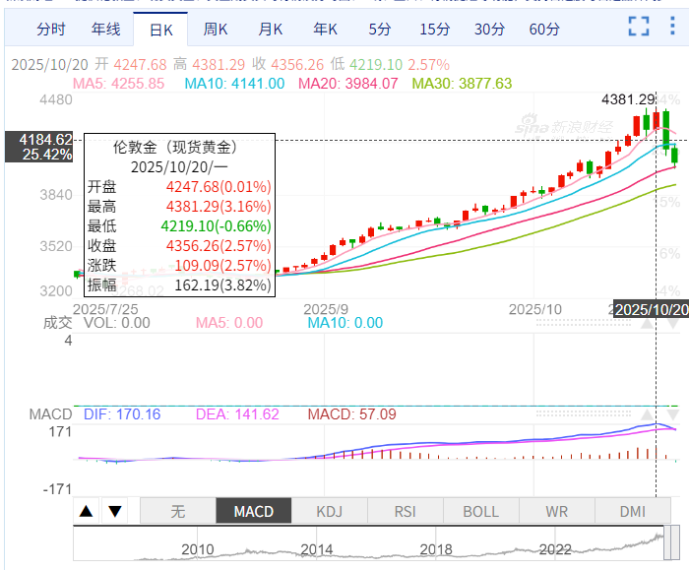
Task: Click the down triangle in MACD panel
Action: click(673, 414)
